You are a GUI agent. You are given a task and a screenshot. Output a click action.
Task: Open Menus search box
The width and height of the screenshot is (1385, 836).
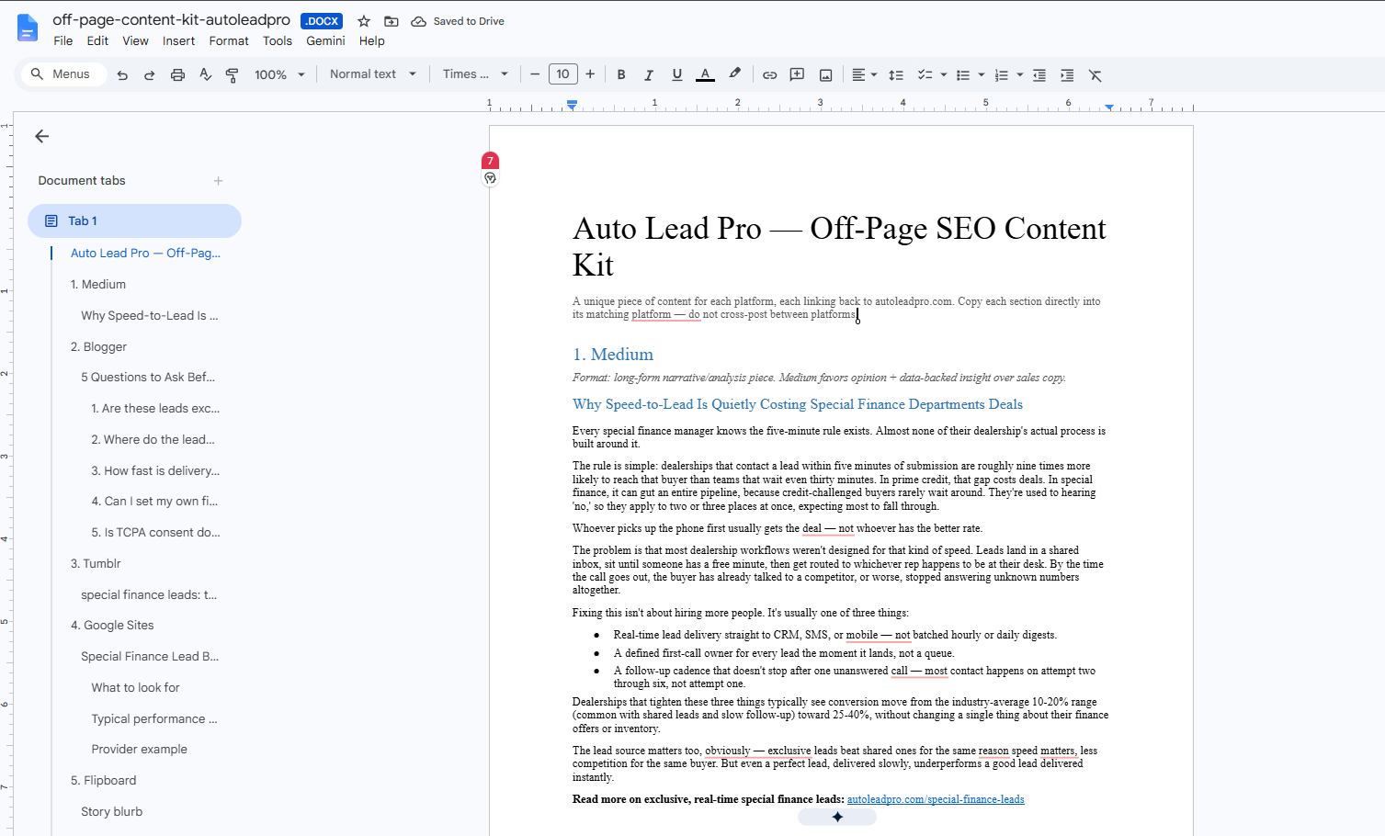point(62,74)
